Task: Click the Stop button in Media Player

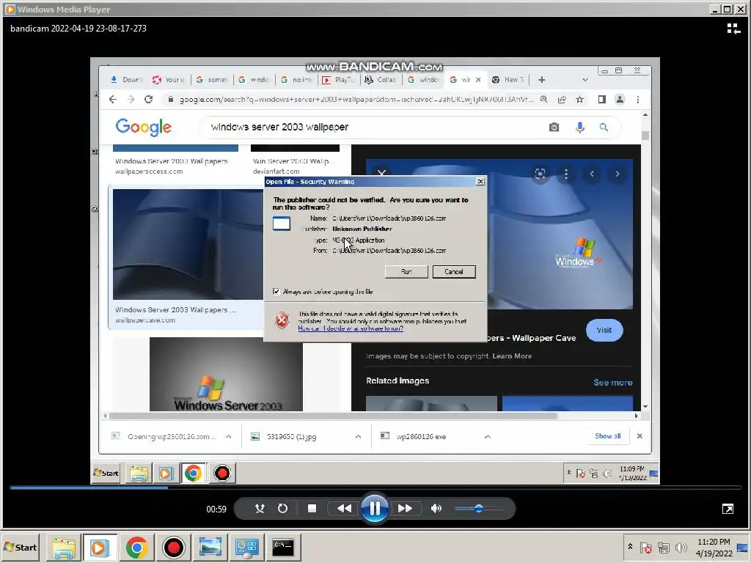Action: (312, 509)
